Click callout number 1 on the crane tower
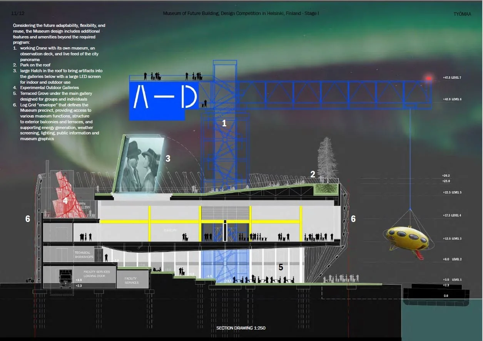The image size is (483, 341). pyautogui.click(x=224, y=123)
